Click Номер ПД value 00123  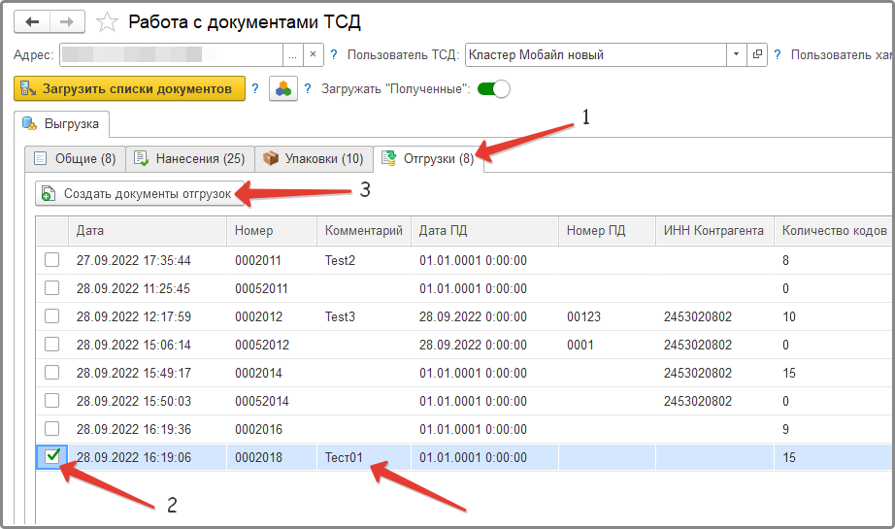click(583, 316)
